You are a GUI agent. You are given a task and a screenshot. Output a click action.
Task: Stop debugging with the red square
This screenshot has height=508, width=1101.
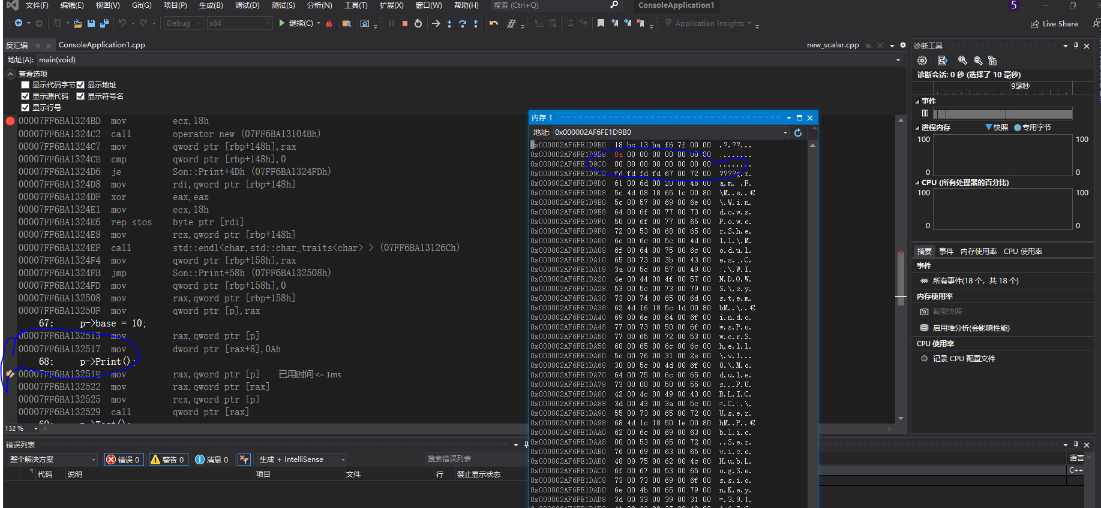coord(405,23)
